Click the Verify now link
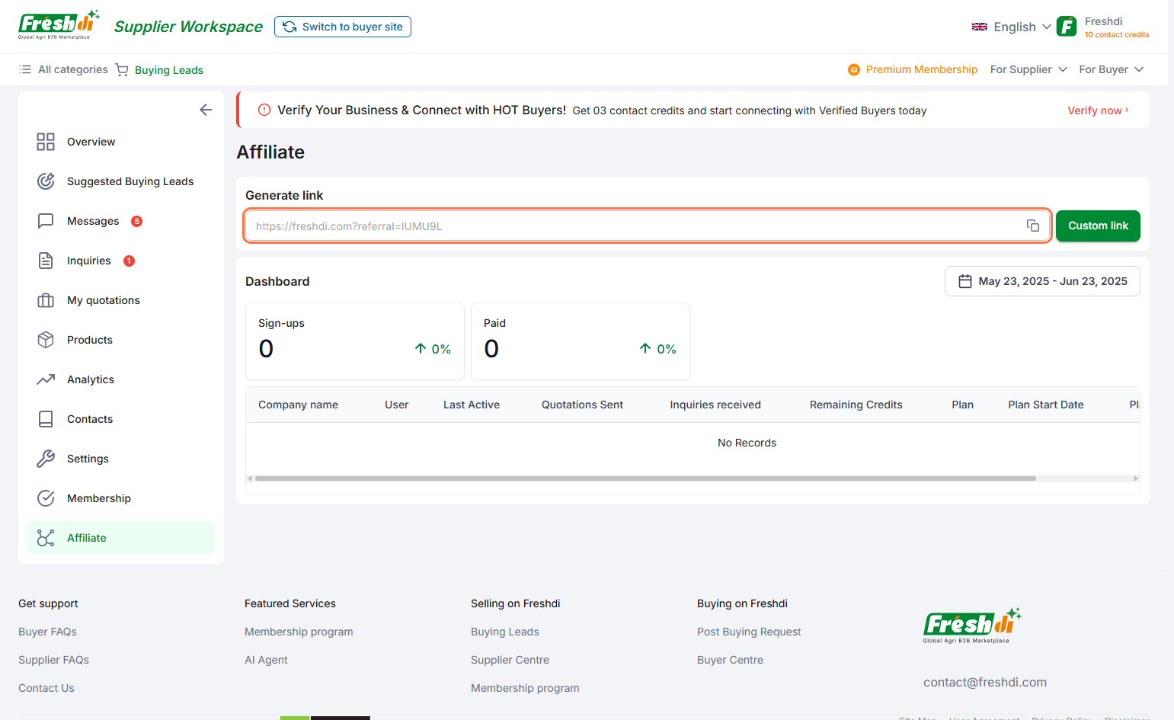 [1097, 110]
